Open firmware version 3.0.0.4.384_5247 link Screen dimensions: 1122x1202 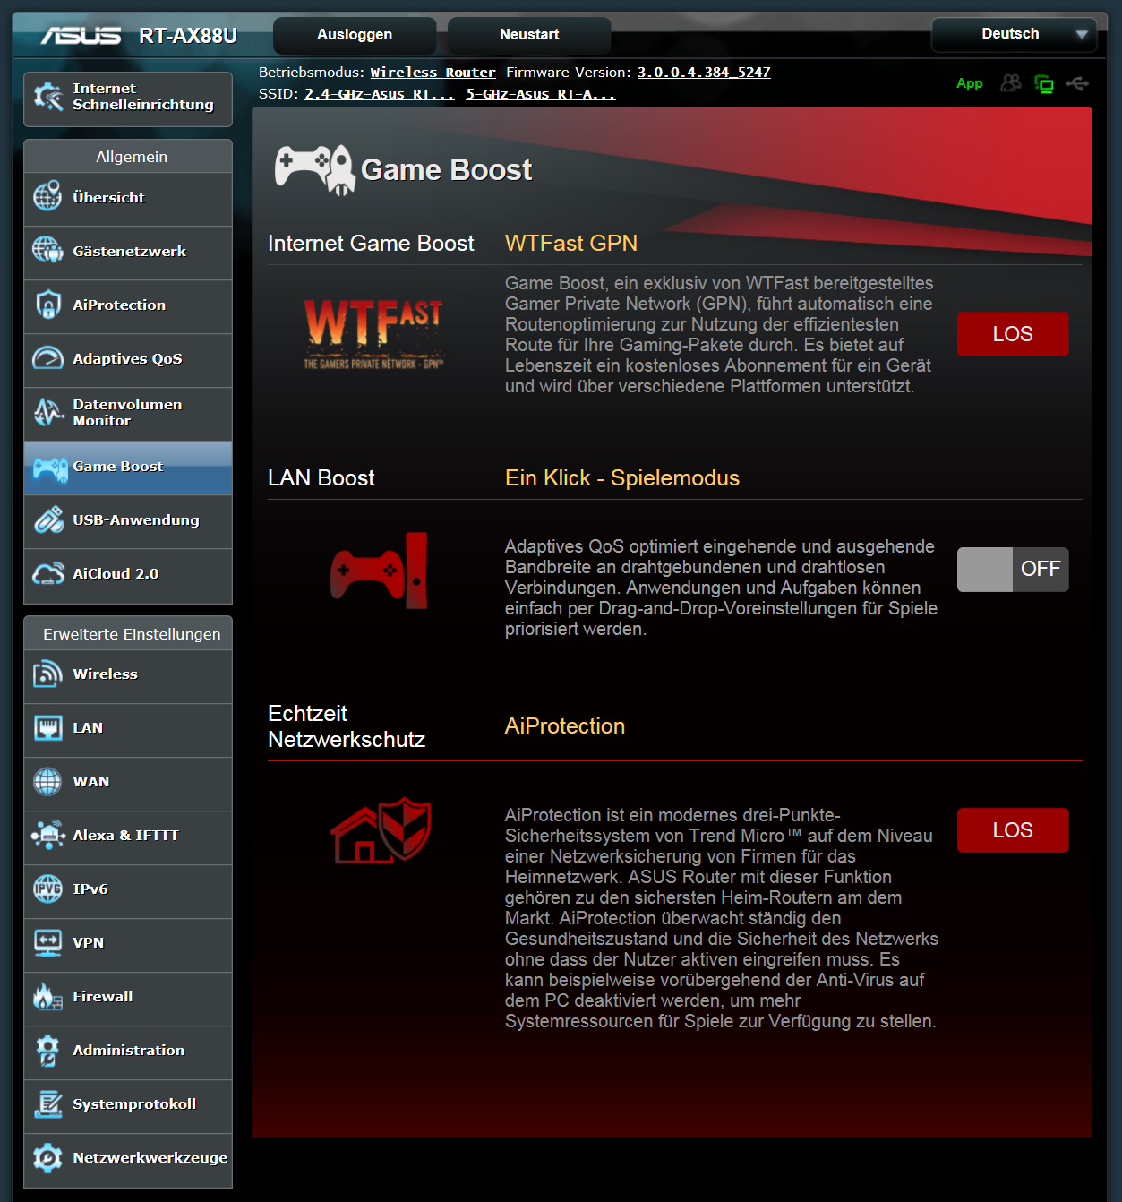point(704,73)
